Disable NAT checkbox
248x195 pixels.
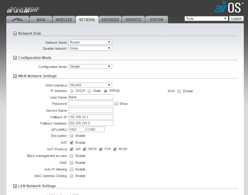72,143
